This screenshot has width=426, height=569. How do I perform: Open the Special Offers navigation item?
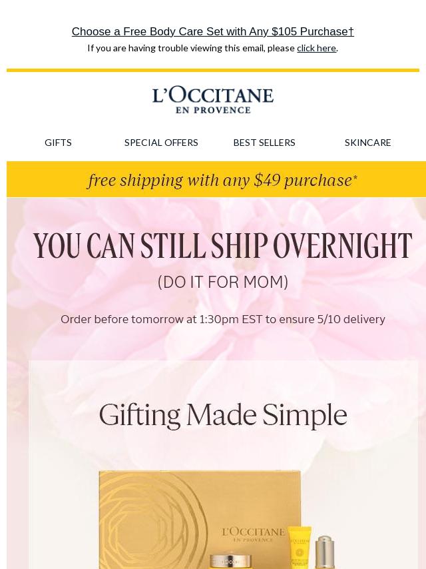point(161,143)
